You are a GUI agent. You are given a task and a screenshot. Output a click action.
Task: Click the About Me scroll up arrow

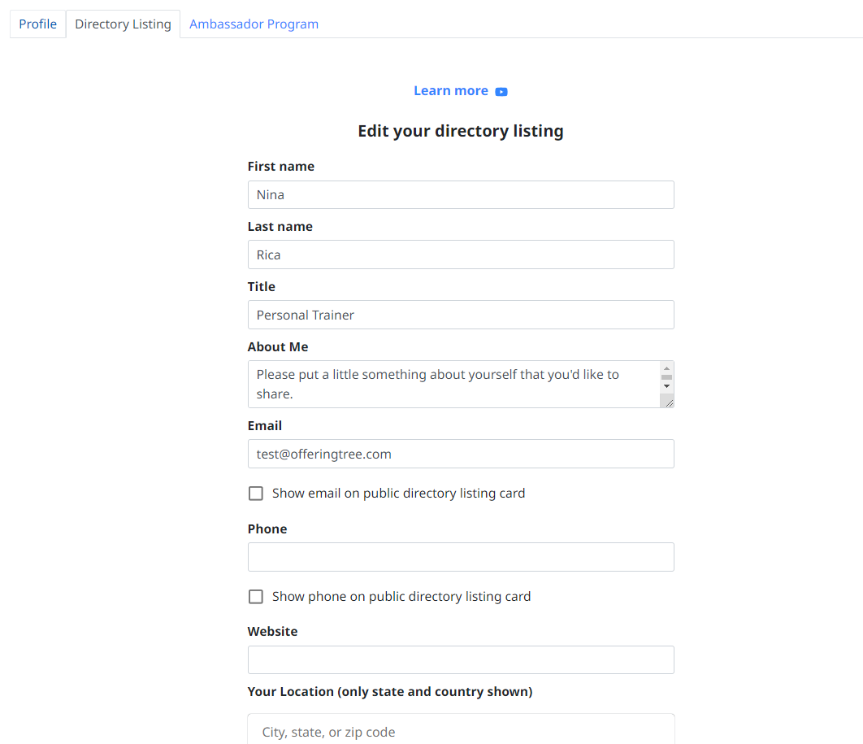[666, 368]
